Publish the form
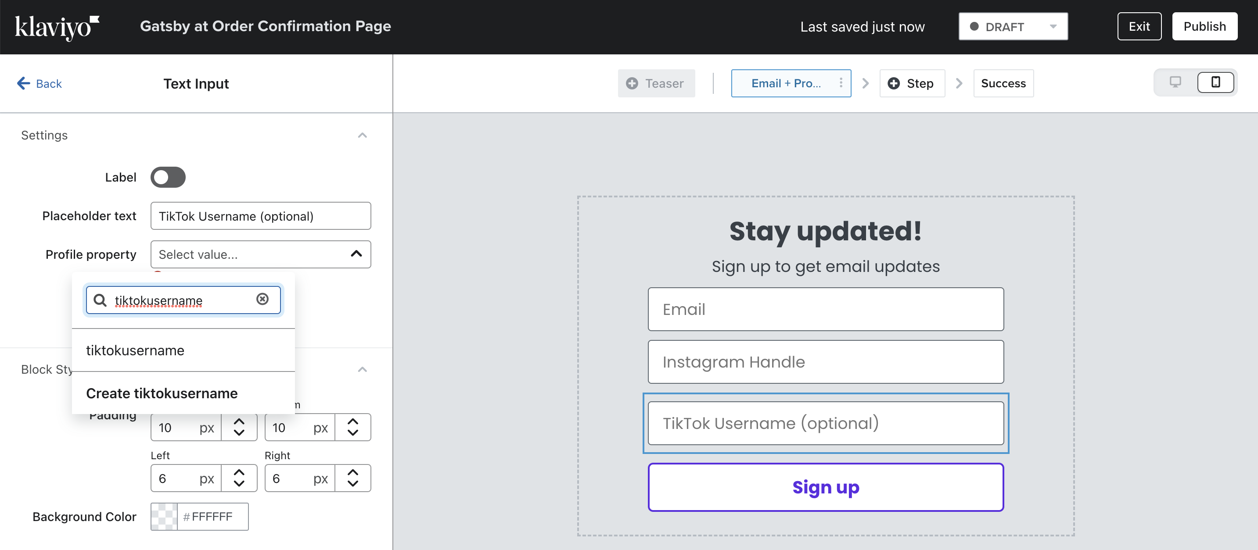The width and height of the screenshot is (1258, 550). pyautogui.click(x=1204, y=26)
